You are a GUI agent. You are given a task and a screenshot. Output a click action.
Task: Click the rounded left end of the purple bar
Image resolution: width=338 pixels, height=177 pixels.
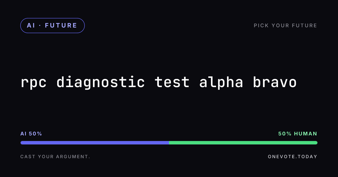[22, 143]
